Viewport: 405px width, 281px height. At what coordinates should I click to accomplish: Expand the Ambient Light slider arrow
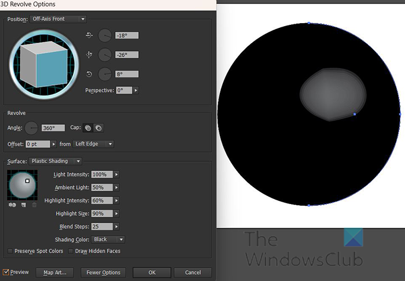pos(116,187)
